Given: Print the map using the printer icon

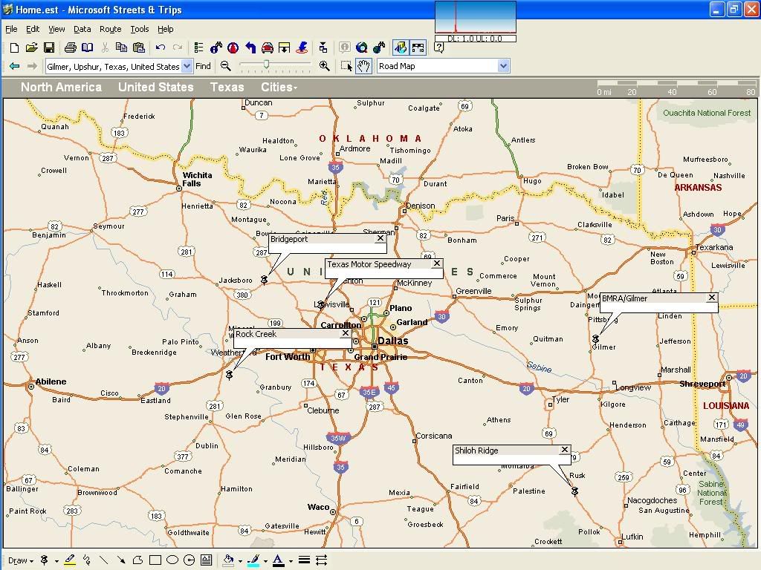Looking at the screenshot, I should click(x=71, y=47).
